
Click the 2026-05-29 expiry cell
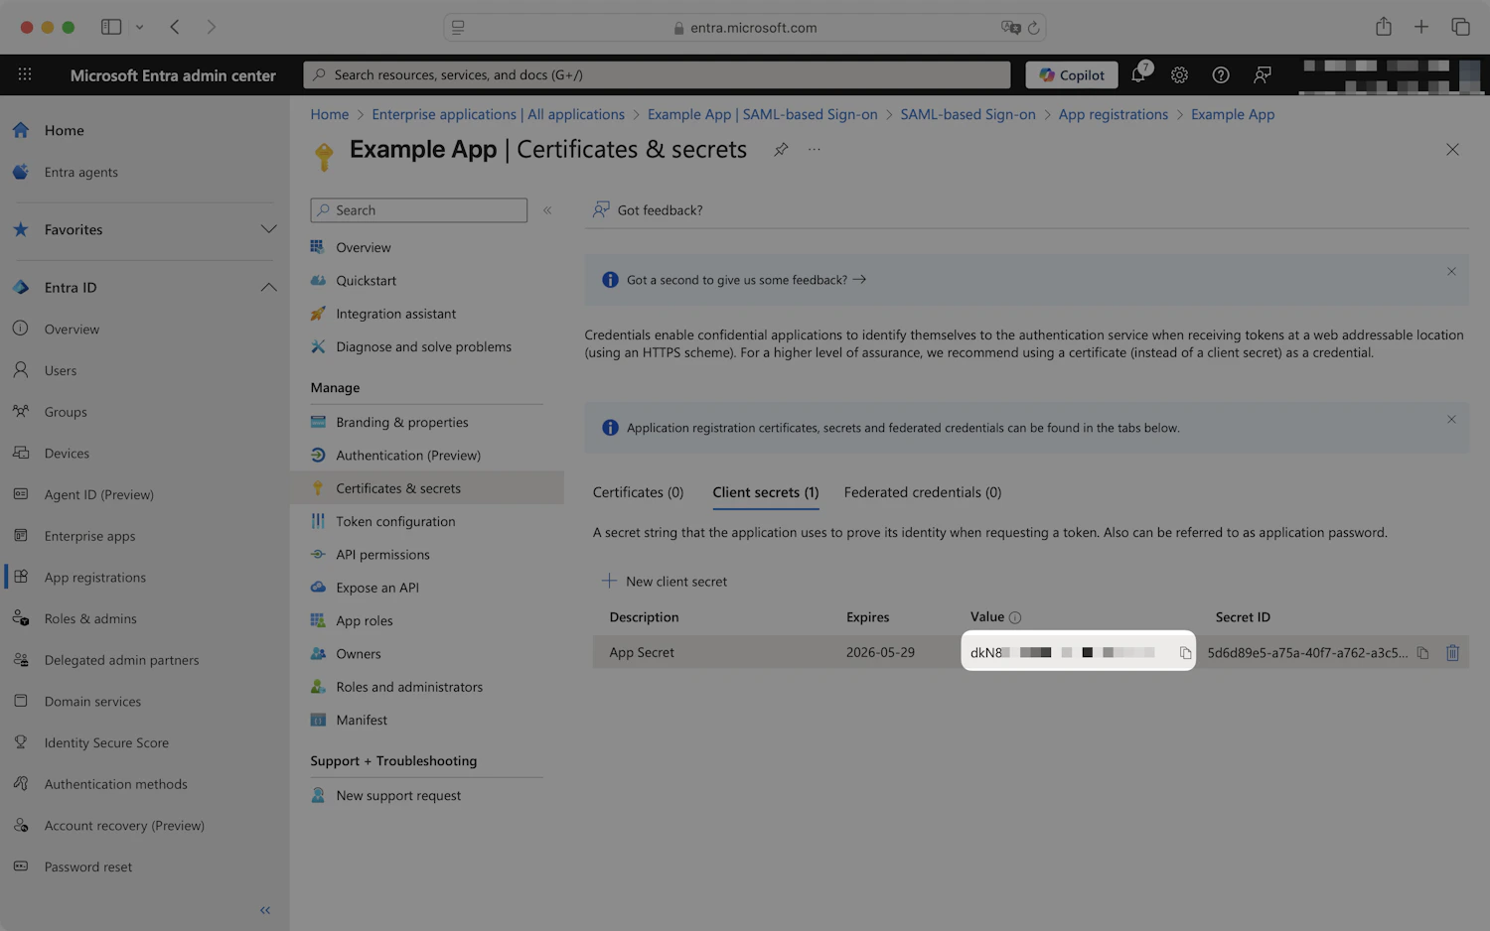tap(880, 652)
